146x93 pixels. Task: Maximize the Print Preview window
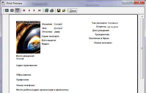(131, 2)
